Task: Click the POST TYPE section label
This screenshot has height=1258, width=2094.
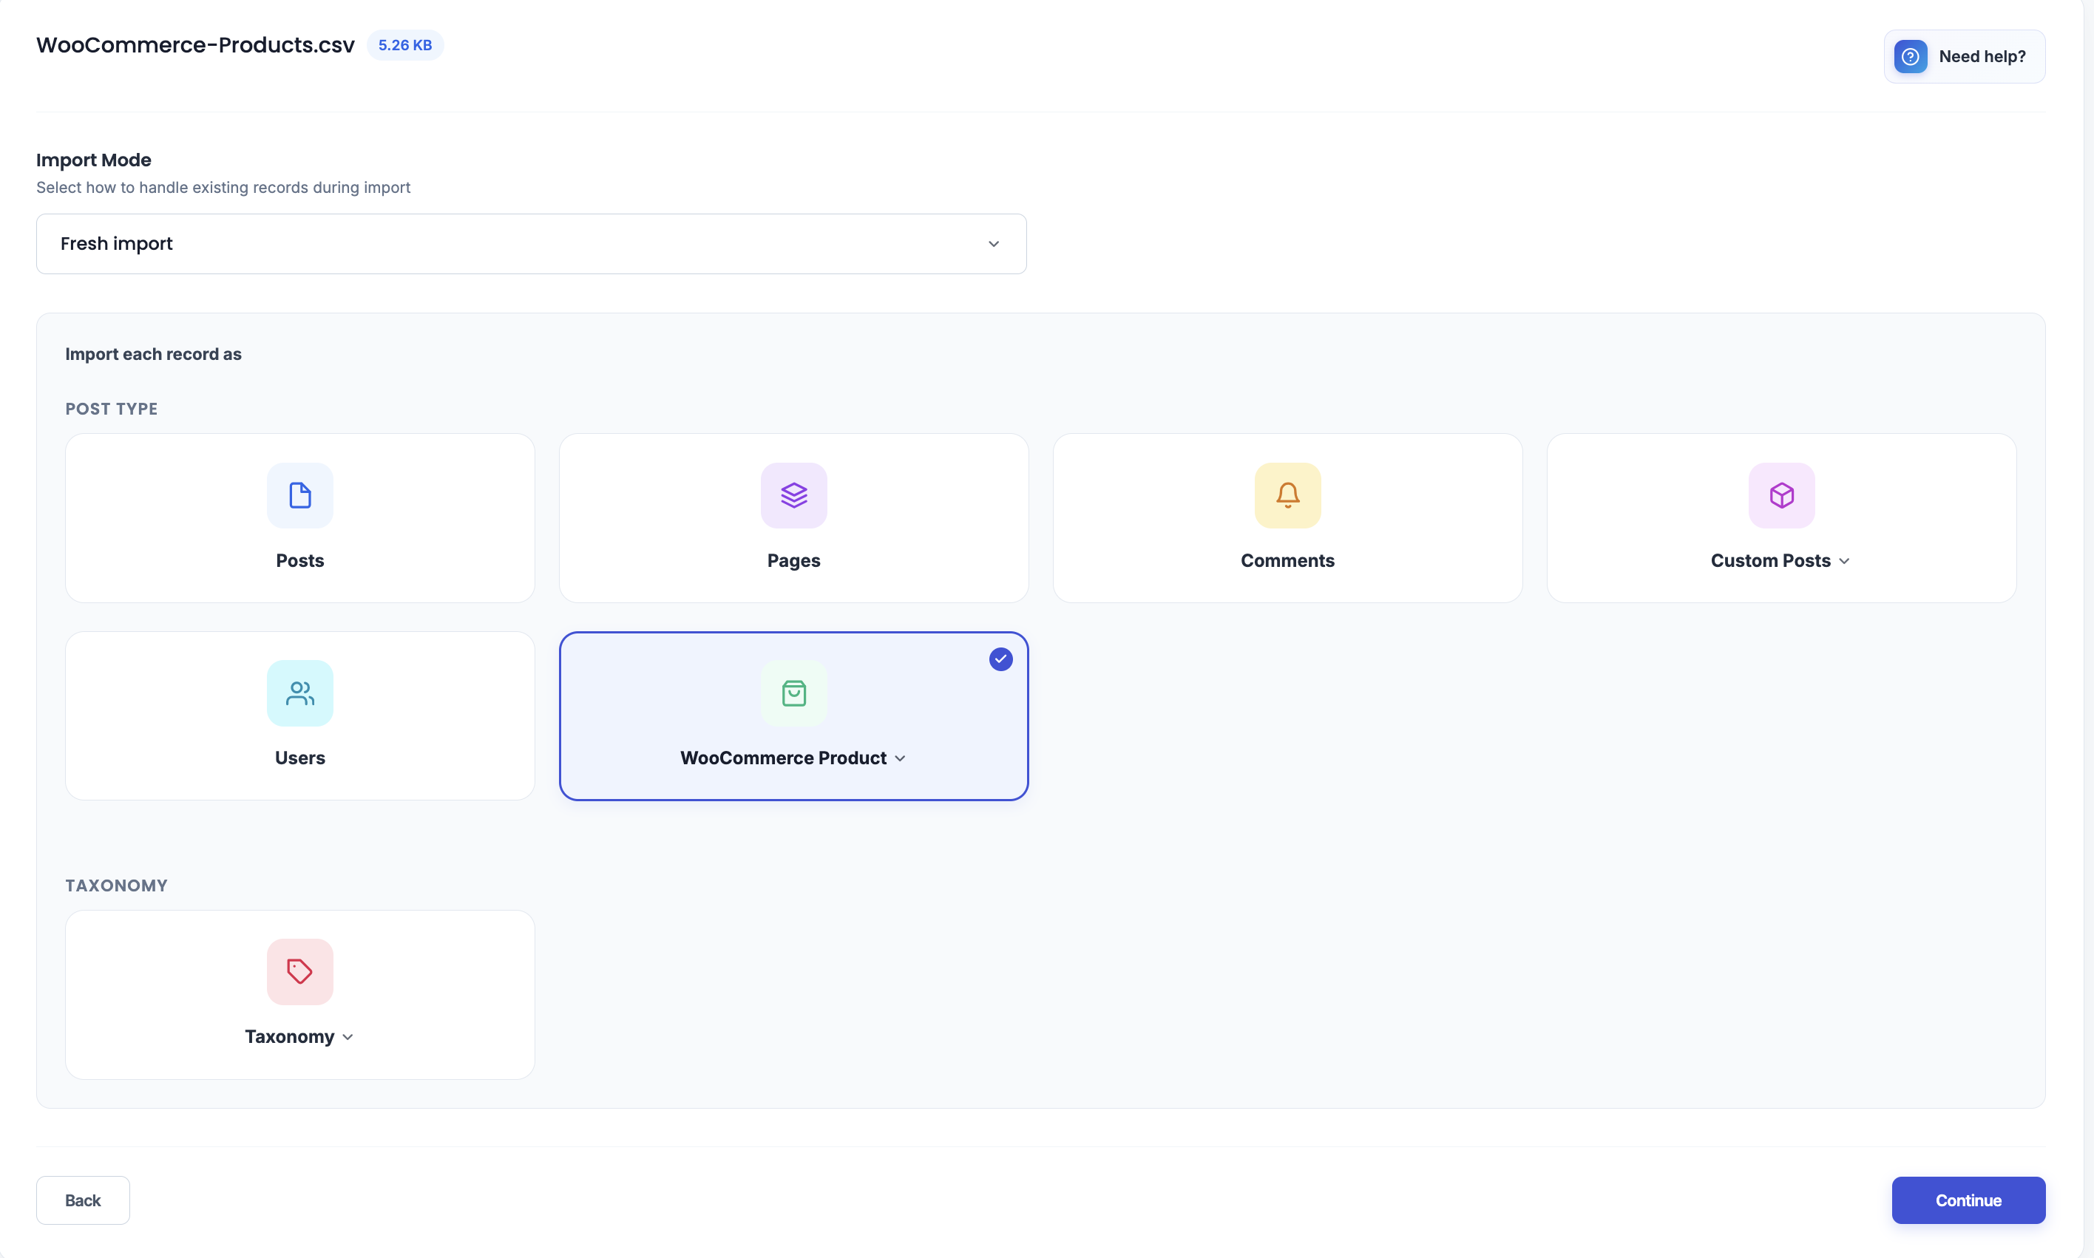Action: click(x=111, y=409)
